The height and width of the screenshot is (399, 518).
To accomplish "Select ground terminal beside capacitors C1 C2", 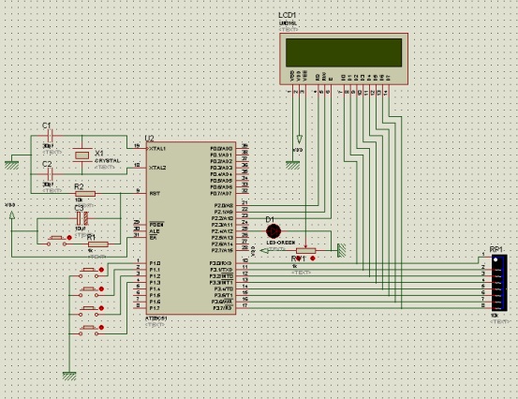I will (12, 165).
